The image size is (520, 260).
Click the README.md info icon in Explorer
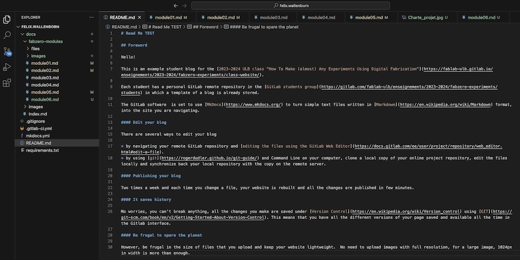(x=22, y=143)
